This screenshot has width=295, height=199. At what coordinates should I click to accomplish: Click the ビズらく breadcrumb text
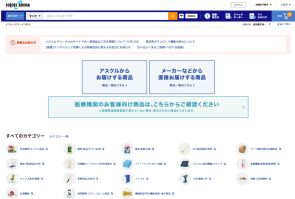coord(18,24)
